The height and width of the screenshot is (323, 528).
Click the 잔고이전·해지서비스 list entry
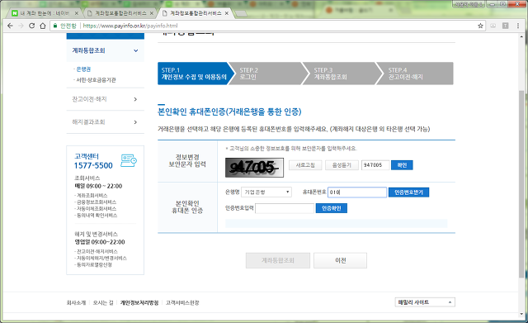[x=97, y=251]
